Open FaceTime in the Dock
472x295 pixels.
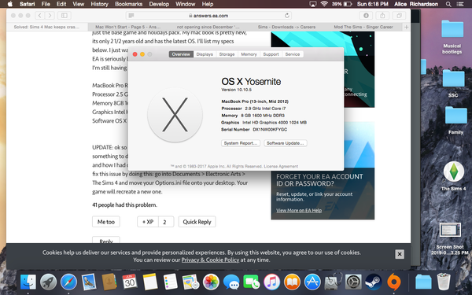point(252,282)
